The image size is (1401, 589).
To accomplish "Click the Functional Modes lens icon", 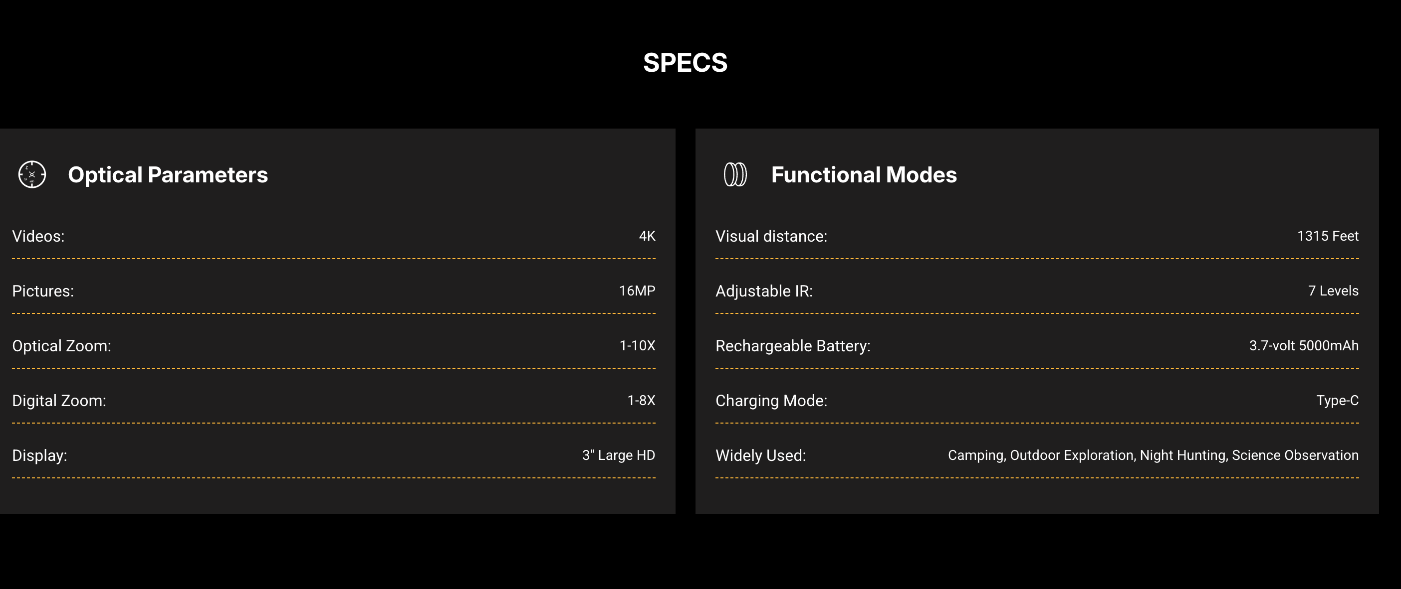I will [x=735, y=174].
